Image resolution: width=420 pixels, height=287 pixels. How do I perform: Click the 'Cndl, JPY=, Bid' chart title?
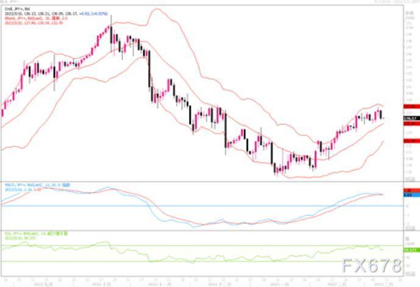(x=17, y=9)
